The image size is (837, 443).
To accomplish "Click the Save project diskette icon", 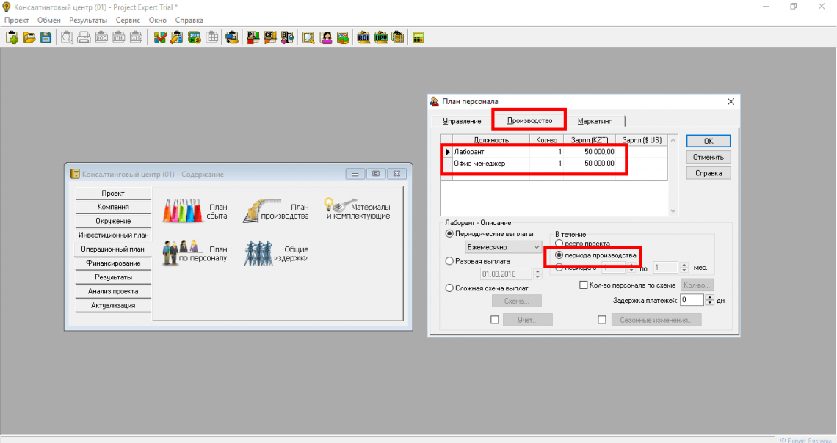I will (x=46, y=37).
